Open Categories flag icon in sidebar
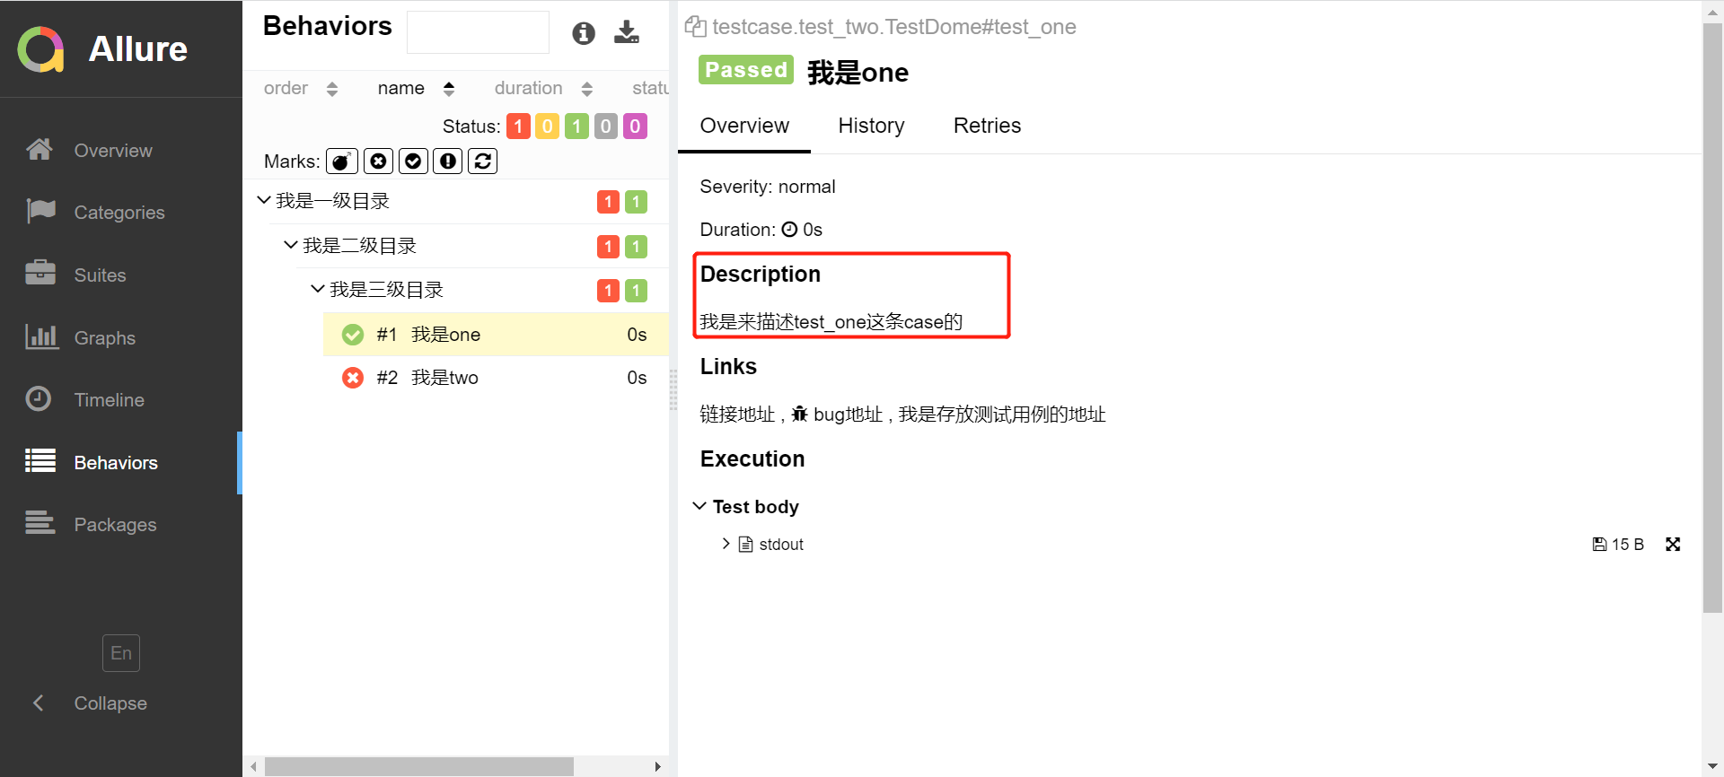Viewport: 1724px width, 777px height. click(40, 211)
